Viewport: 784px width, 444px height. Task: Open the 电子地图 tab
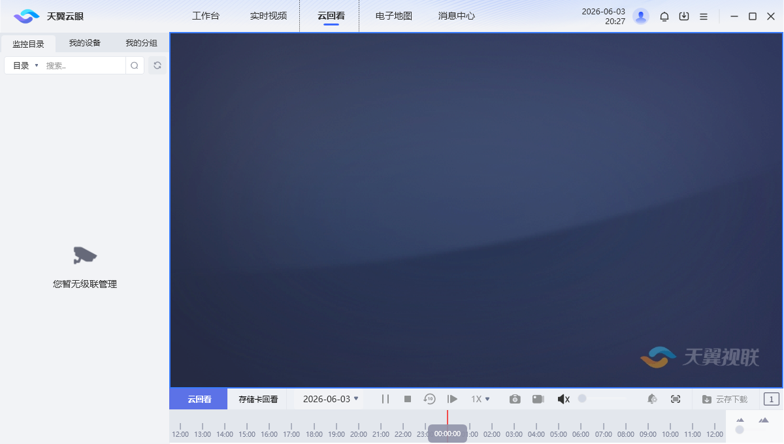pyautogui.click(x=394, y=16)
